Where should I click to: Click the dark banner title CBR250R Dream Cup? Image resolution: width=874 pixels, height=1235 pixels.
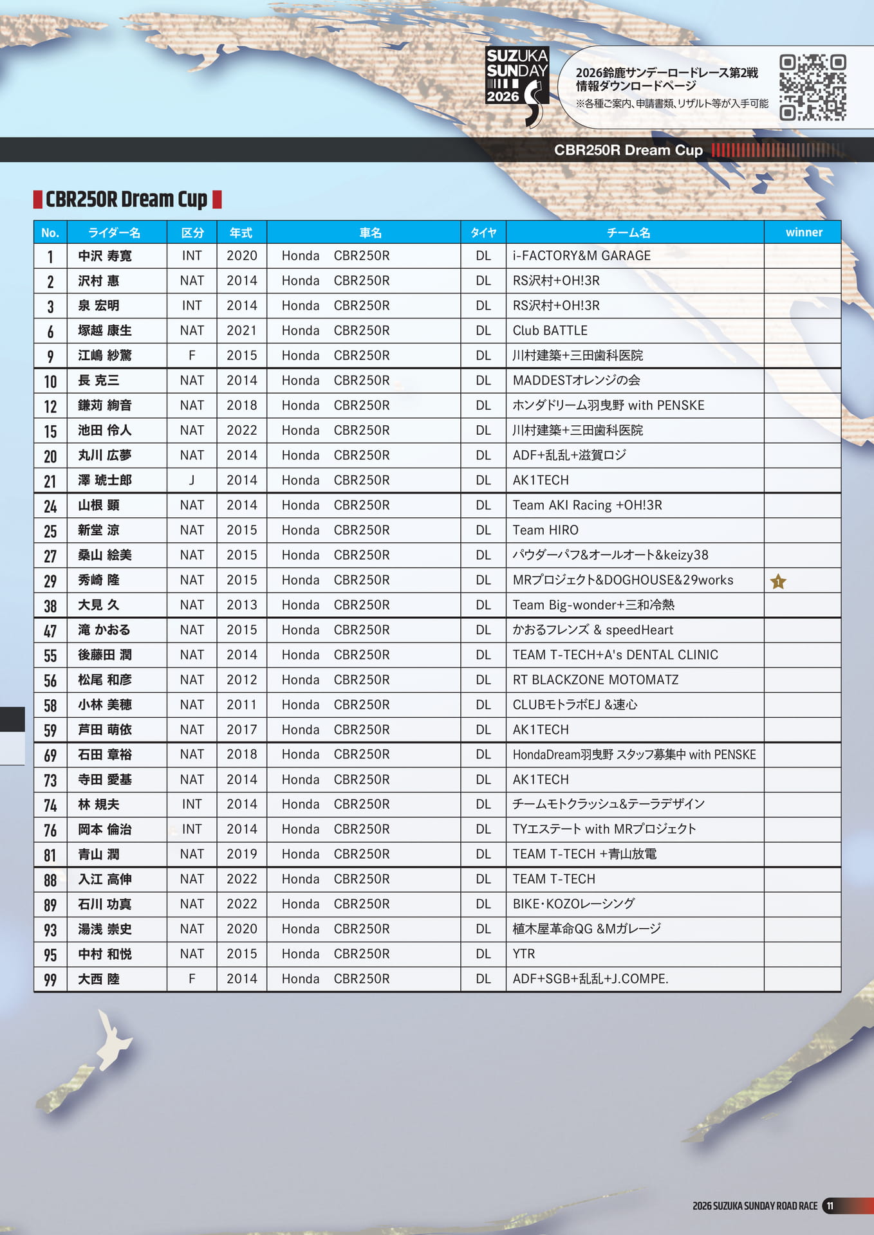(x=628, y=150)
